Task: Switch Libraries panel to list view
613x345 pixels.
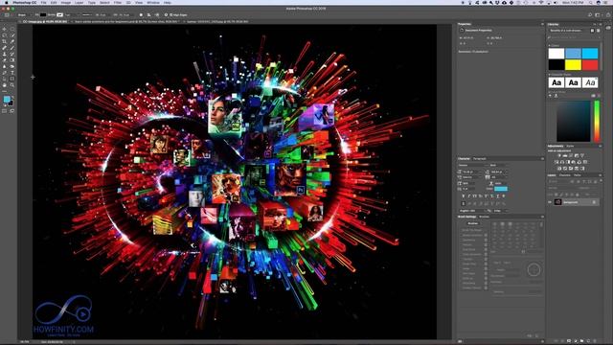Action: pos(598,31)
